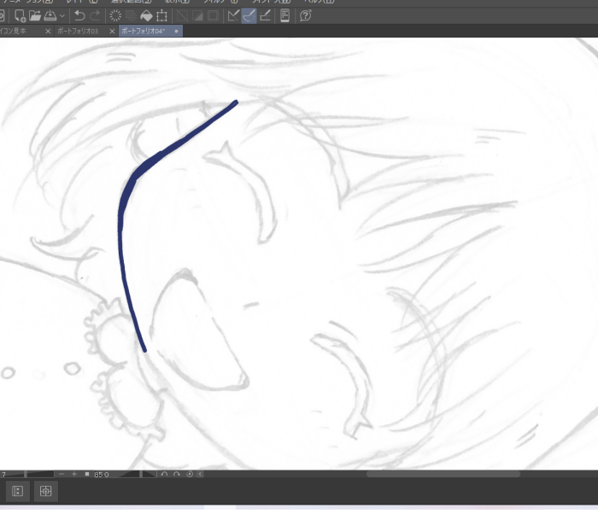Click the smartphone connect icon

[284, 15]
